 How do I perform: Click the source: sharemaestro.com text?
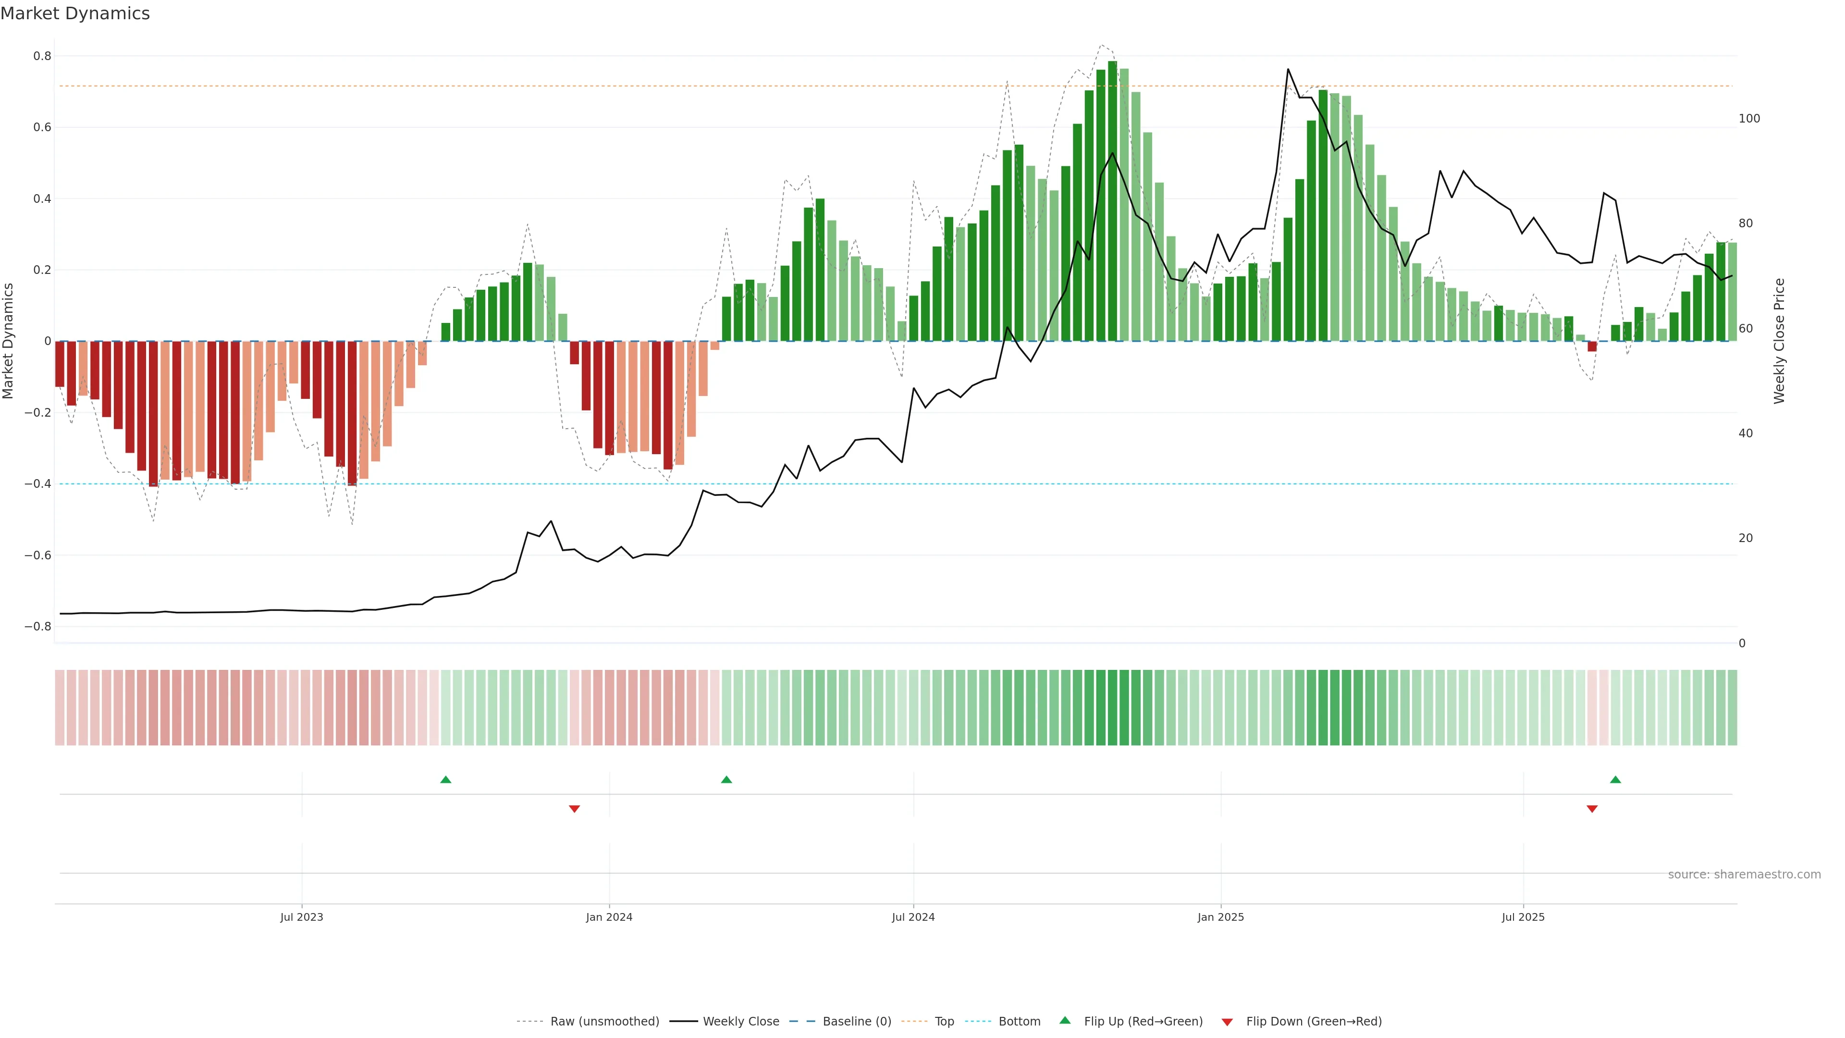[1744, 875]
